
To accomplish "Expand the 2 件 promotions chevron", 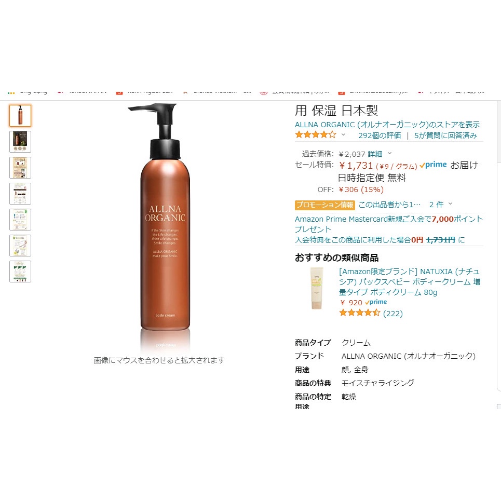I will tap(450, 204).
